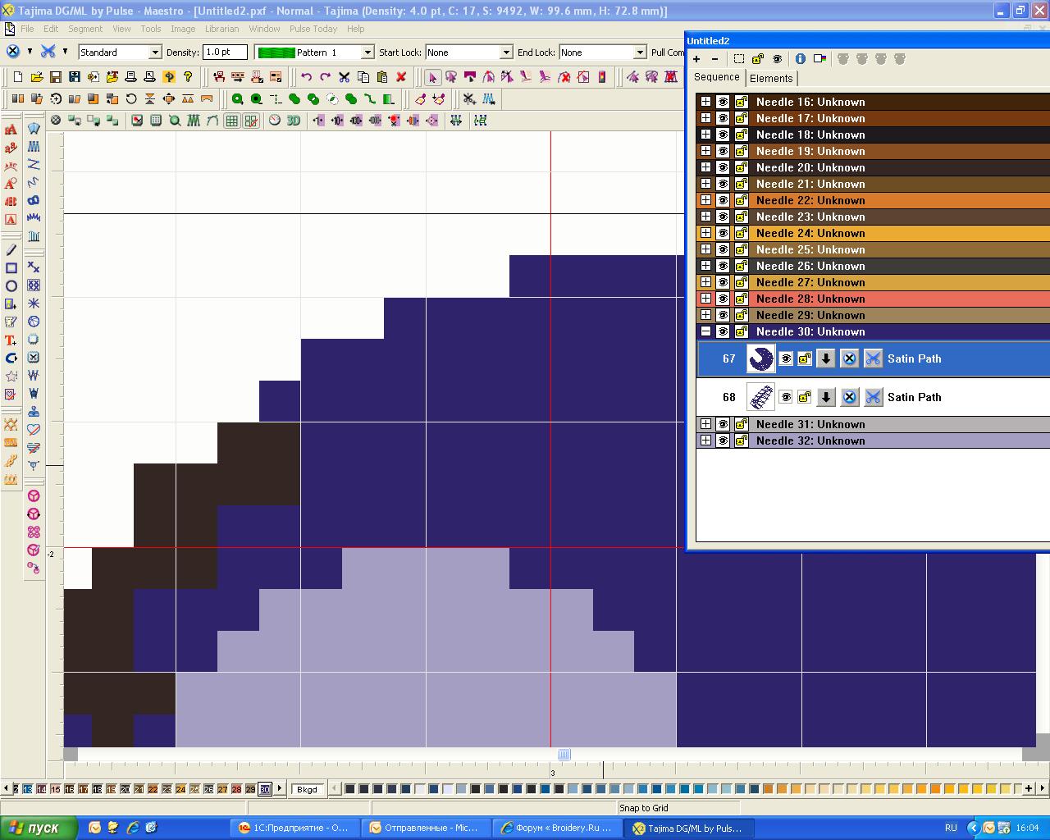1050x840 pixels.
Task: Open the Segment menu
Action: (x=85, y=29)
